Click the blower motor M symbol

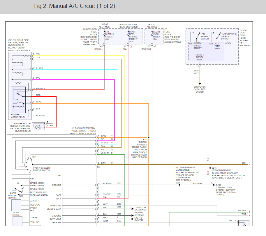coord(38,126)
